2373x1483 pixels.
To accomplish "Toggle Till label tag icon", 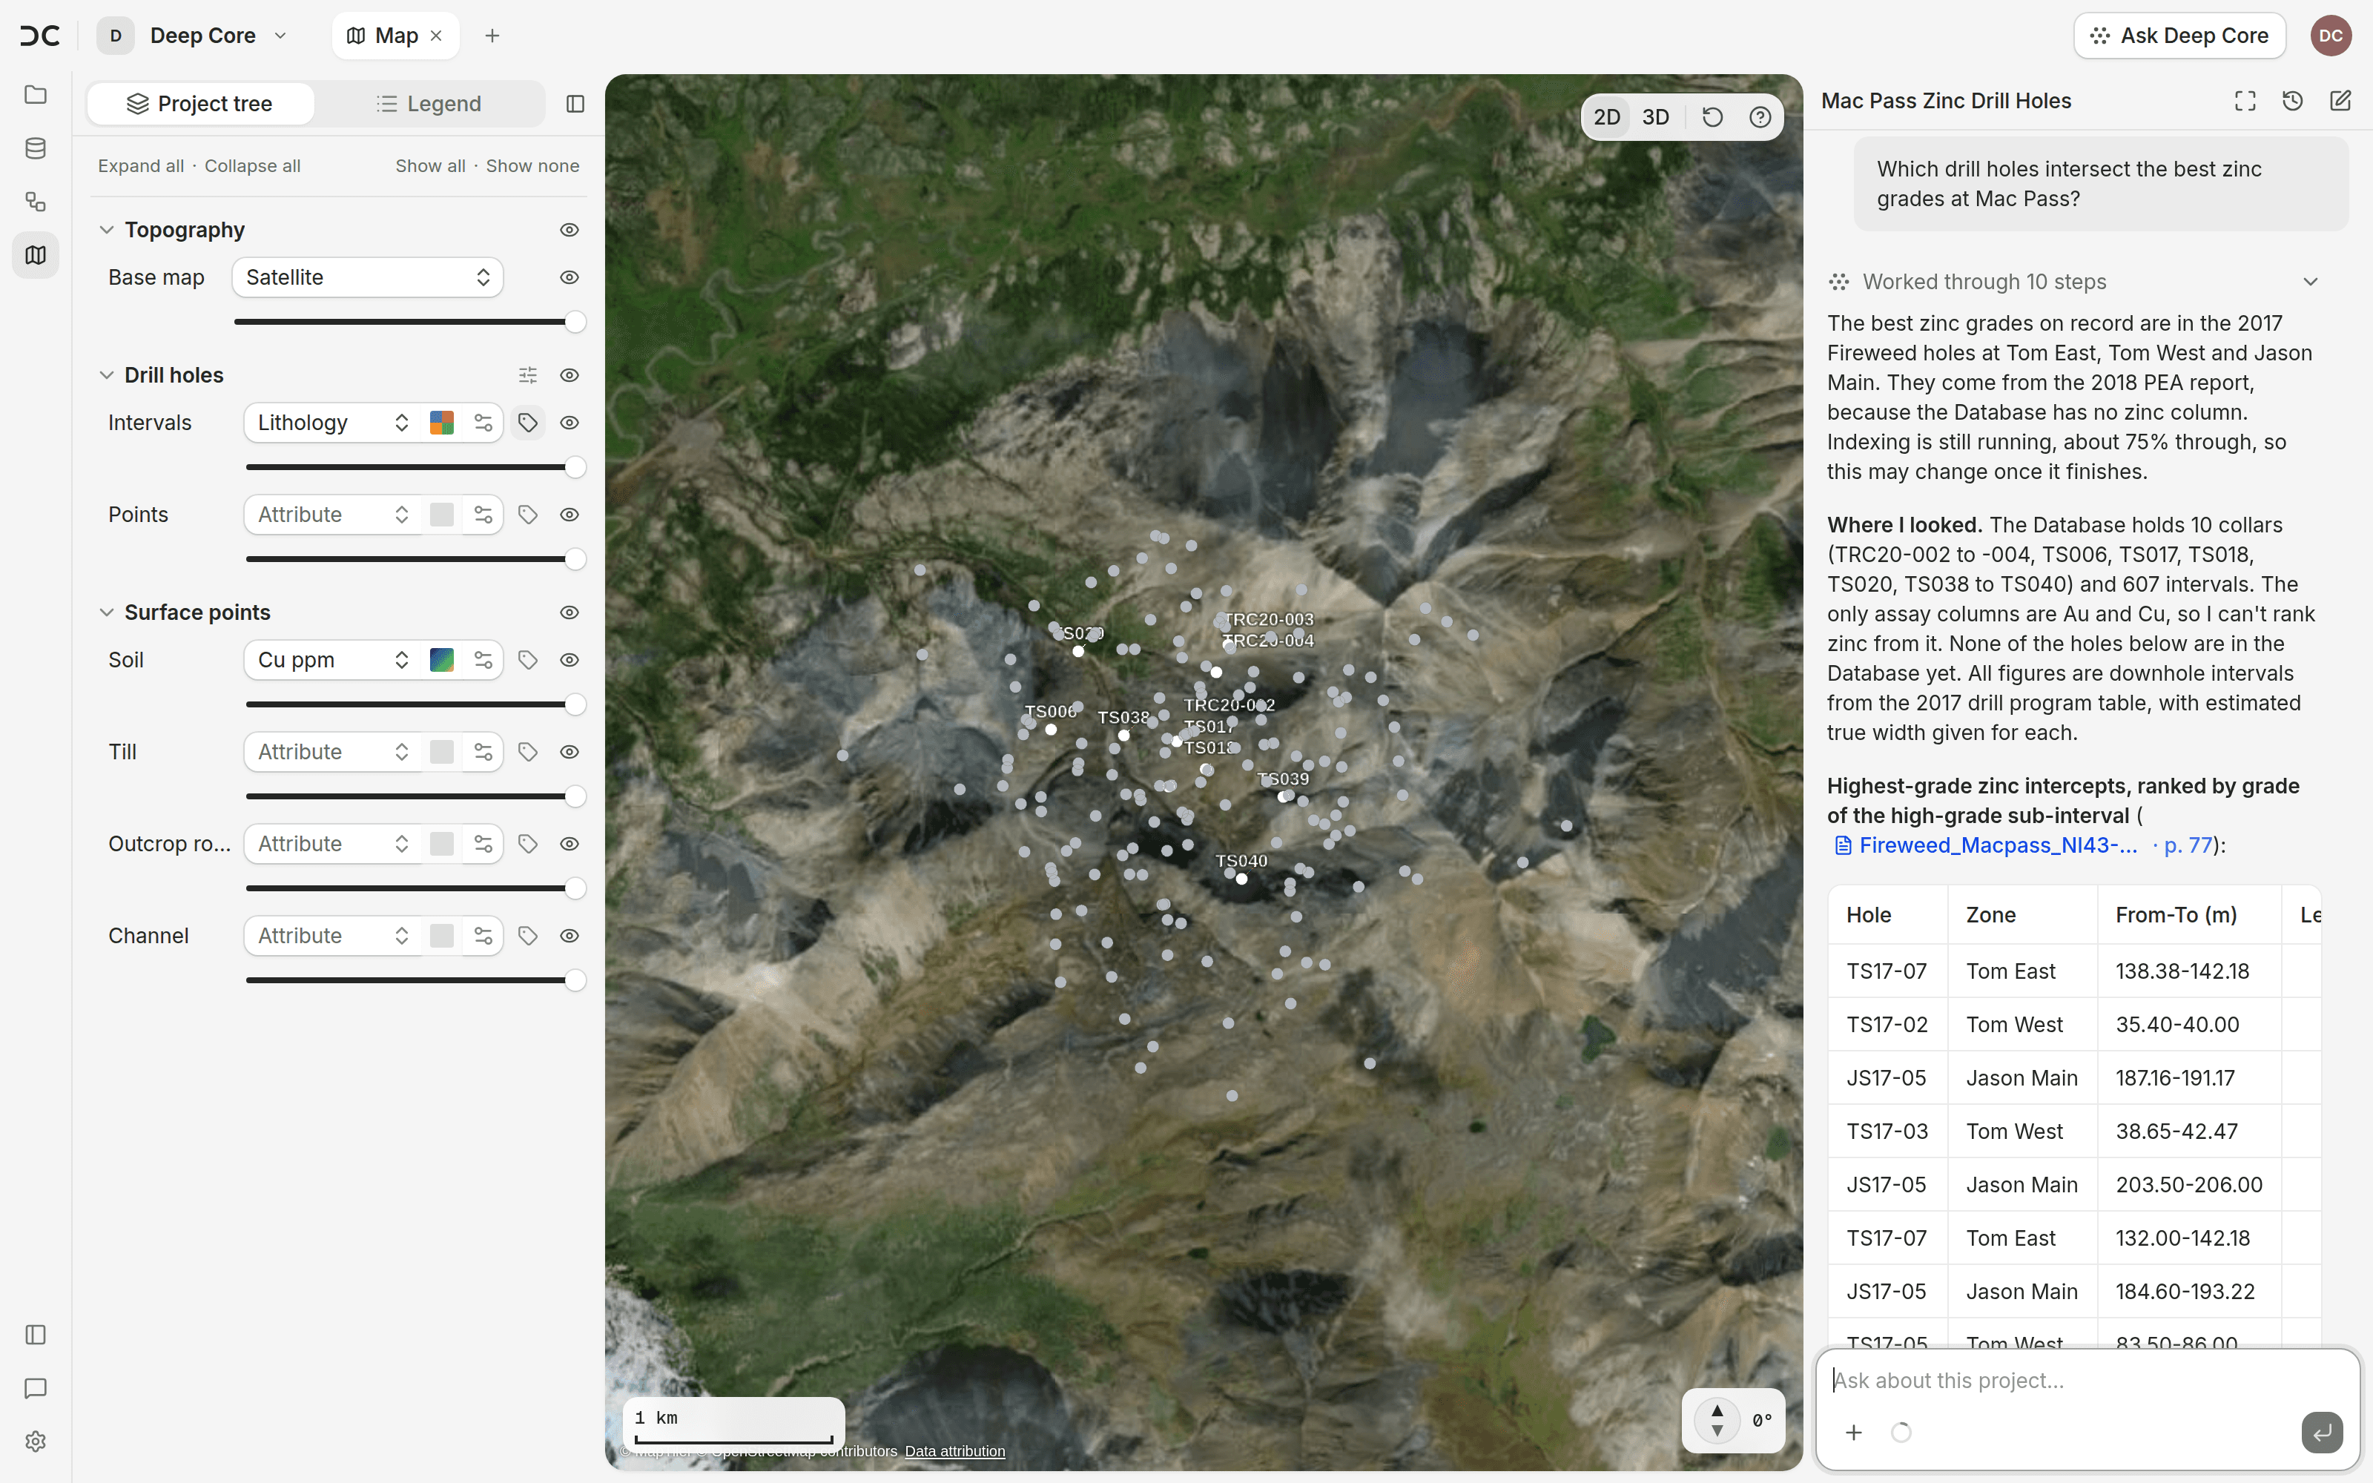I will (x=527, y=753).
